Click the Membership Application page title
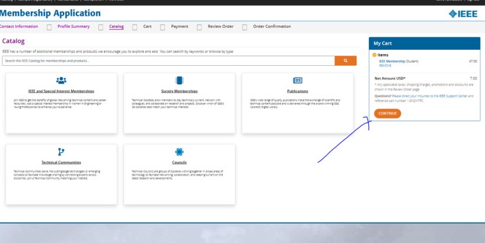The image size is (485, 243). coord(50,13)
